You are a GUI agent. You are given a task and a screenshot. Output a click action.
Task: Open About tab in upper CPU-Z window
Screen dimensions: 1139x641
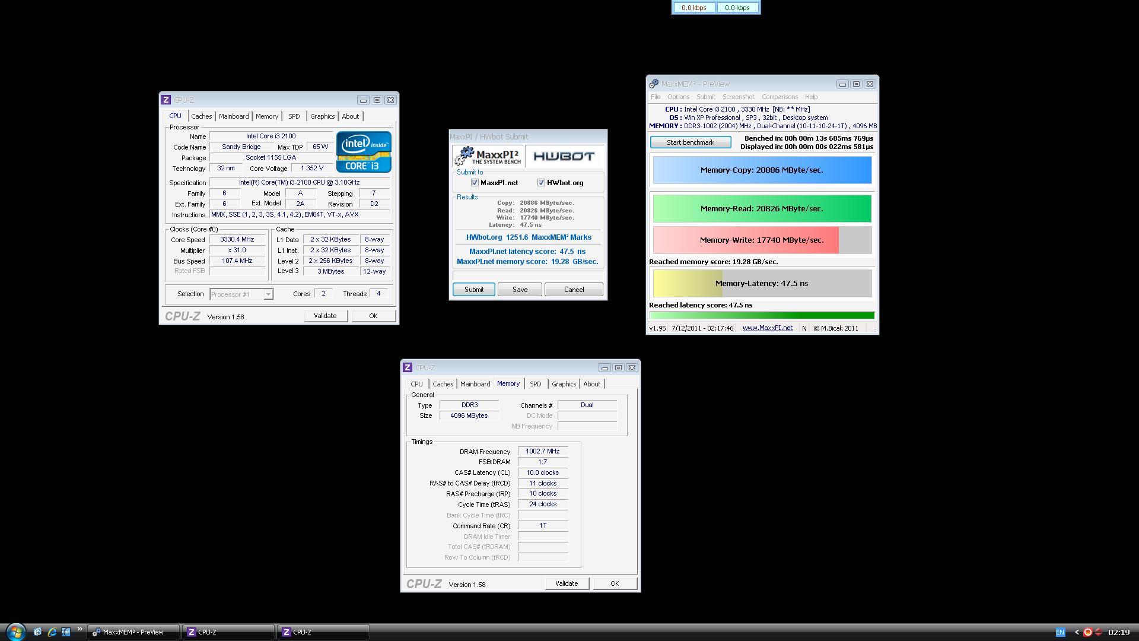pyautogui.click(x=351, y=116)
